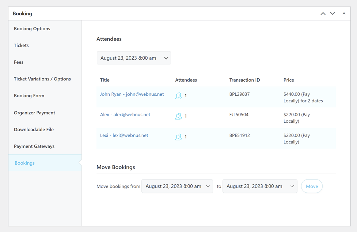357x232 pixels.
Task: Click attendee icon in Alex row
Action: (178, 116)
